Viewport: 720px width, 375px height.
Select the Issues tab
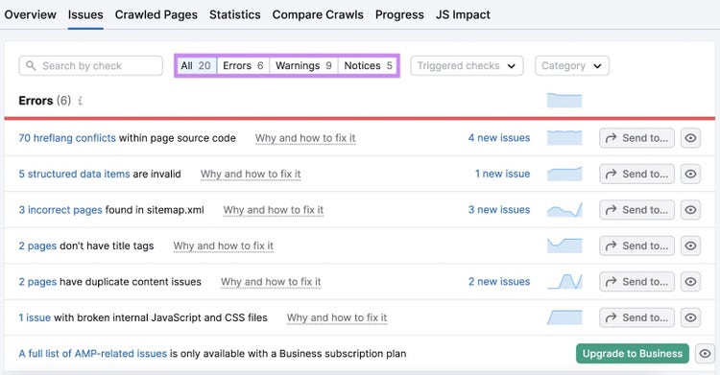coord(85,14)
